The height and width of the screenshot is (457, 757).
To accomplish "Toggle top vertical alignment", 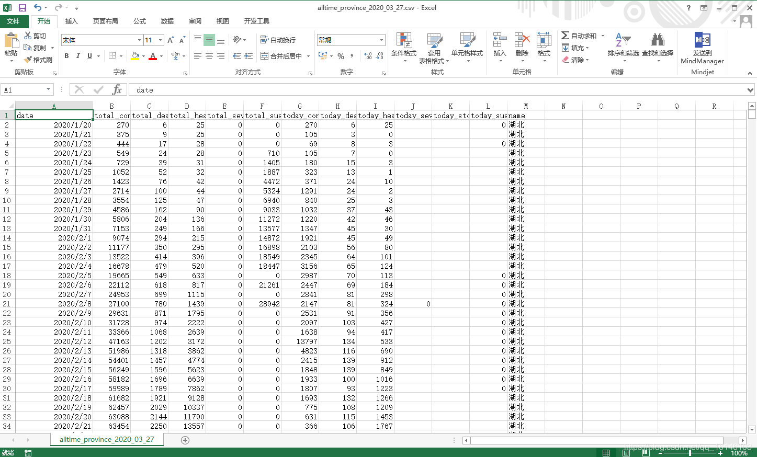I will [x=198, y=40].
